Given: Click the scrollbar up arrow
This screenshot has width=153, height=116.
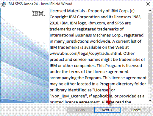Looking at the screenshot, I should [x=150, y=11].
